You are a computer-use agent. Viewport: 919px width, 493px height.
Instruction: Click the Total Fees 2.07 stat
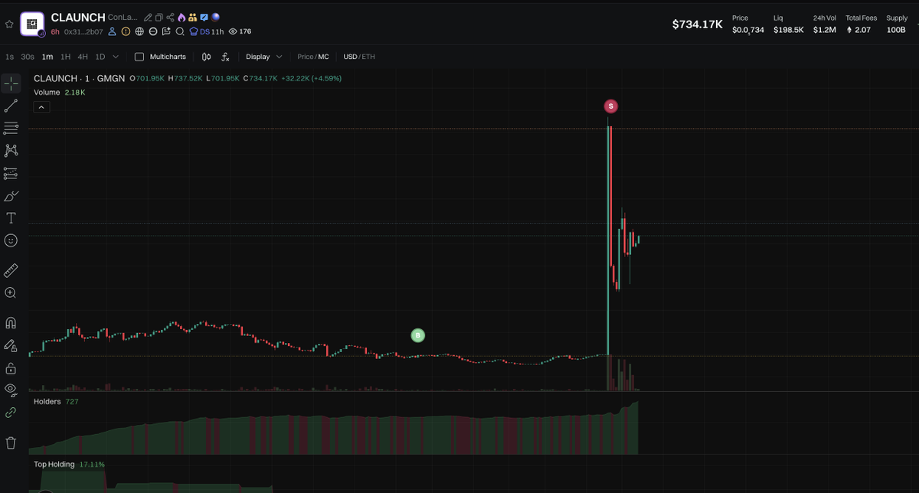point(861,24)
